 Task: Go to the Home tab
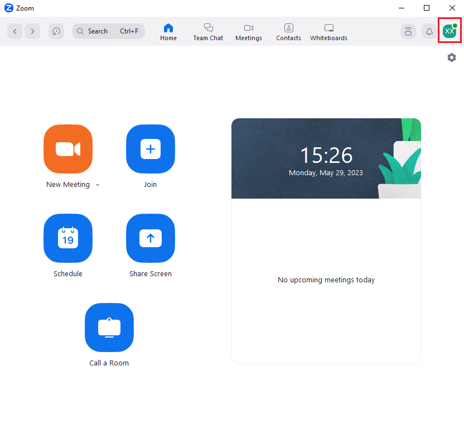[x=168, y=32]
